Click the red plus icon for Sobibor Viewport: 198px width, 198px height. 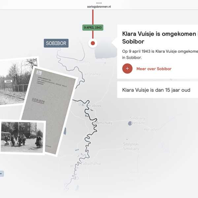tap(127, 69)
